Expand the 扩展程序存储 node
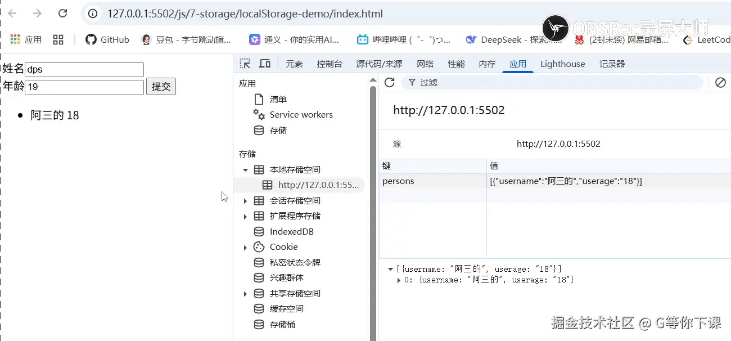731x341 pixels. [x=245, y=216]
